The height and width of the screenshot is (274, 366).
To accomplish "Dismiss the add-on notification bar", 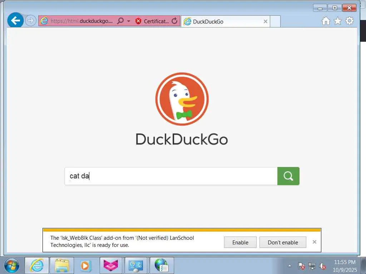I will [x=315, y=242].
